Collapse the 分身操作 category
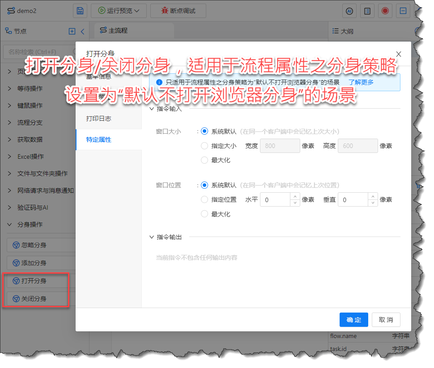Image resolution: width=434 pixels, height=368 pixels. point(10,224)
